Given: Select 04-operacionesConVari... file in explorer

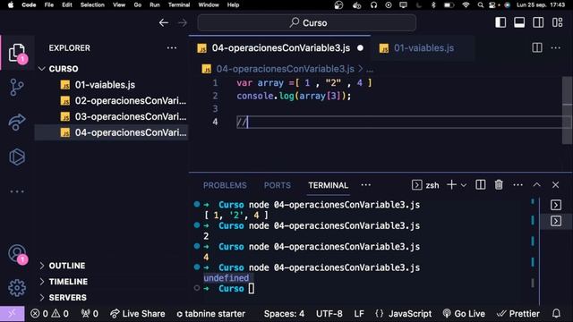Looking at the screenshot, I should point(112,132).
